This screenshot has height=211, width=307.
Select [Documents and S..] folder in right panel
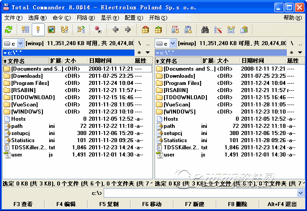[230, 69]
